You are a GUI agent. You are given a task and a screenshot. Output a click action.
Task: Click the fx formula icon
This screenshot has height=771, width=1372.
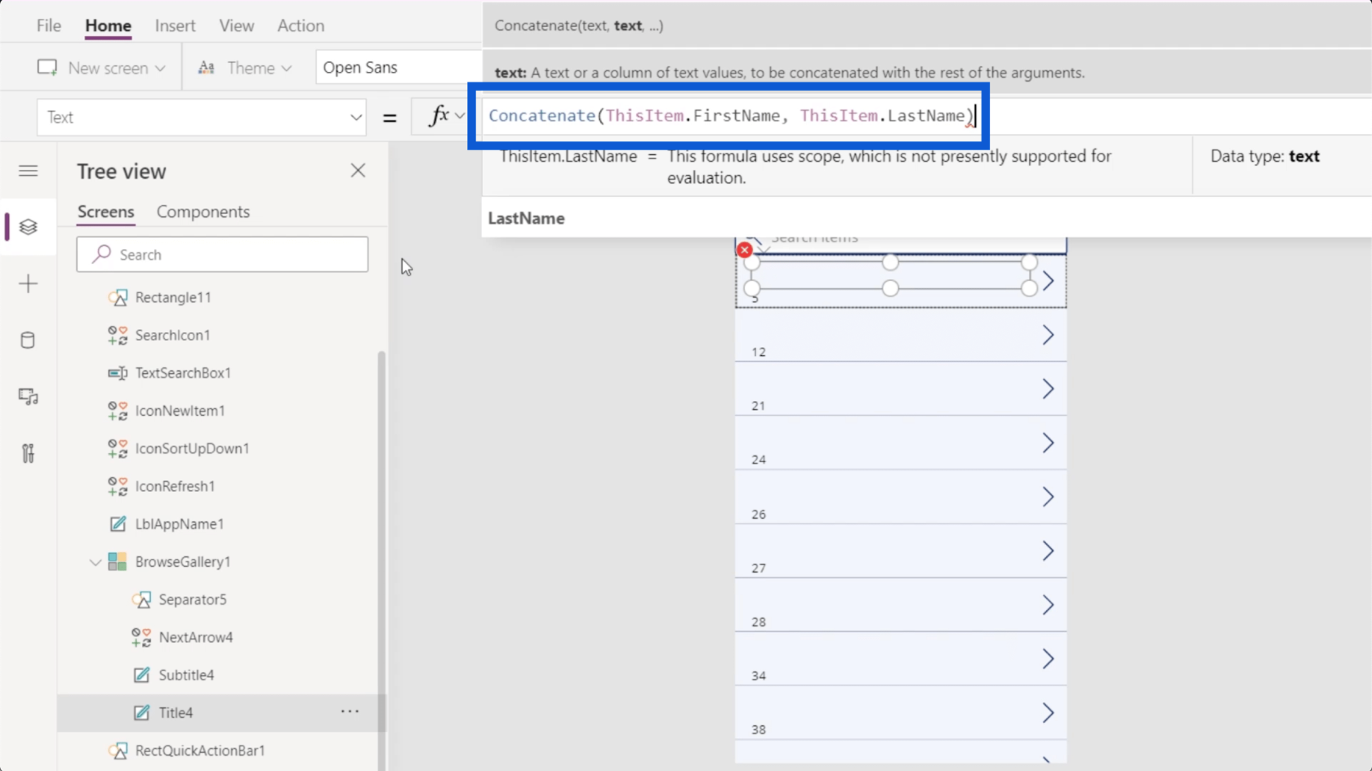439,116
